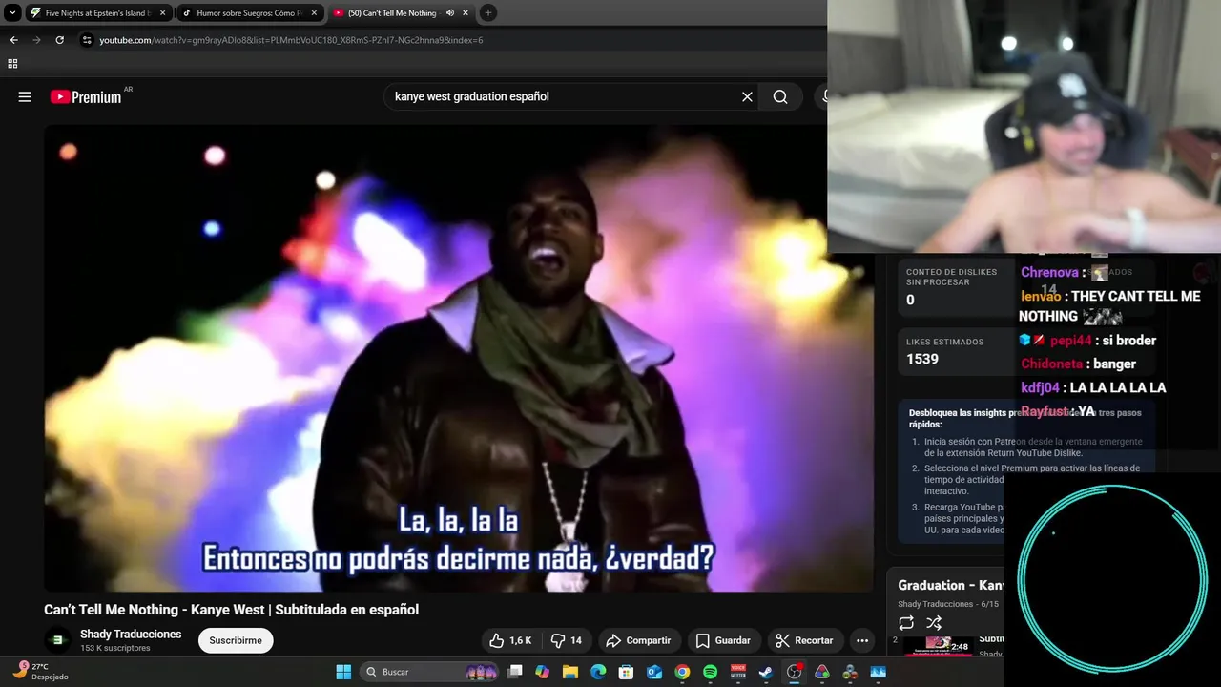
Task: Like the video showing 1,6 K
Action: 510,640
